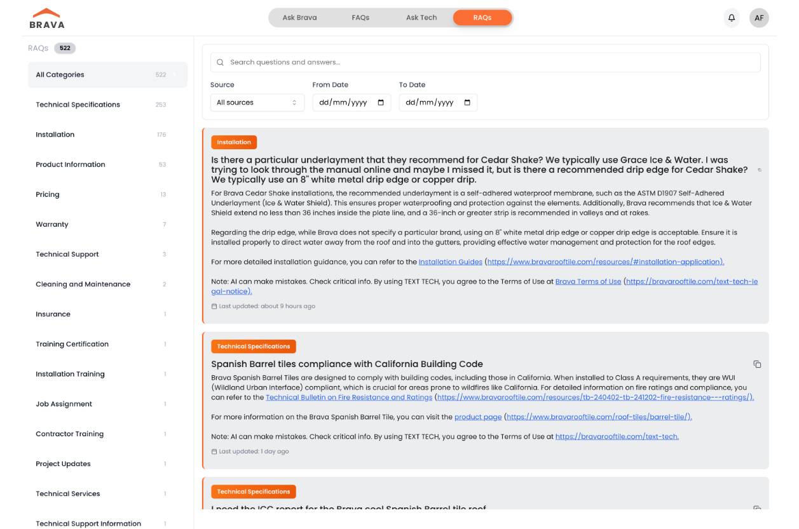The width and height of the screenshot is (799, 529).
Task: Filter by Warranty category
Action: click(107, 224)
